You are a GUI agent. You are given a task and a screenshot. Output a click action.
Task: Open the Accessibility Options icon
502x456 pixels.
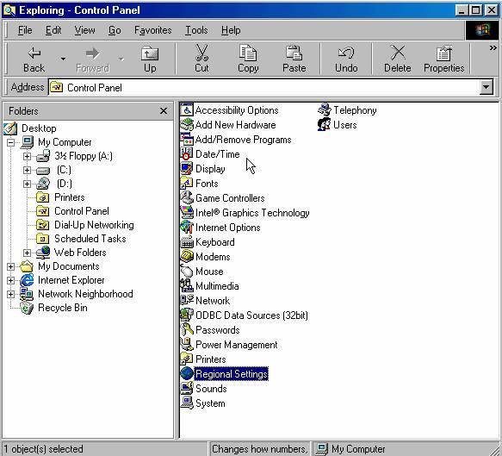(187, 110)
